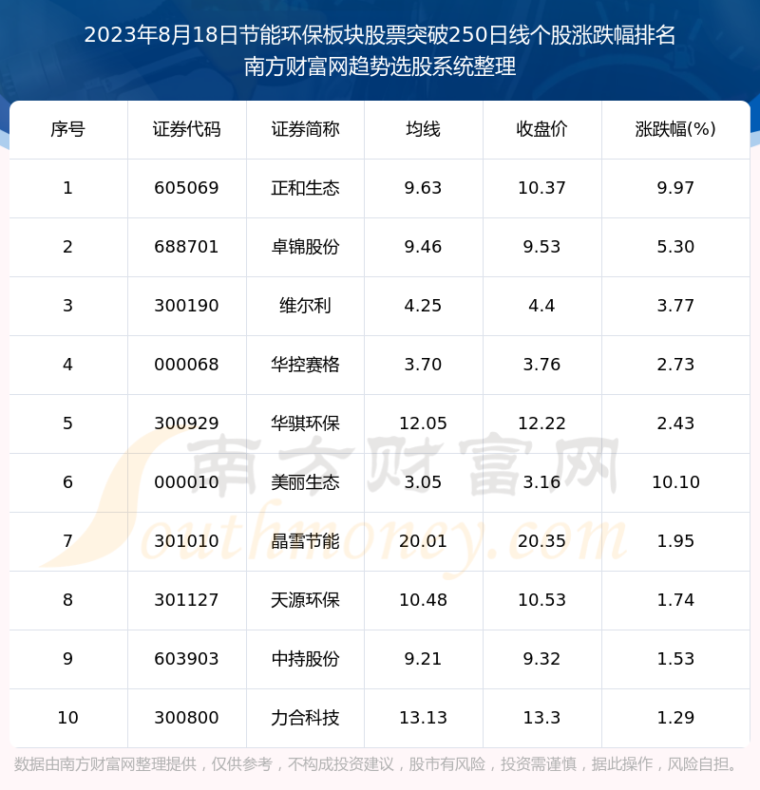
Task: Click the 涨跌幅(%) column header
Action: (675, 129)
